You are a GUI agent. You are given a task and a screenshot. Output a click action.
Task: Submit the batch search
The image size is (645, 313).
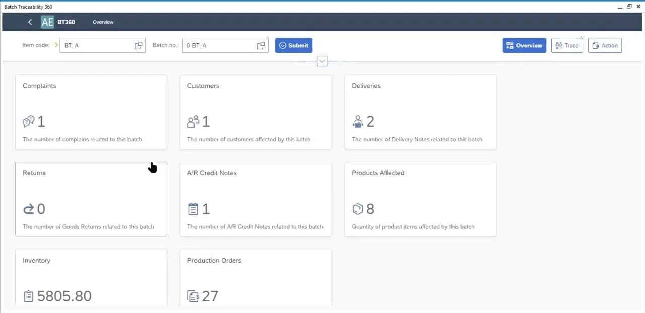click(x=294, y=45)
